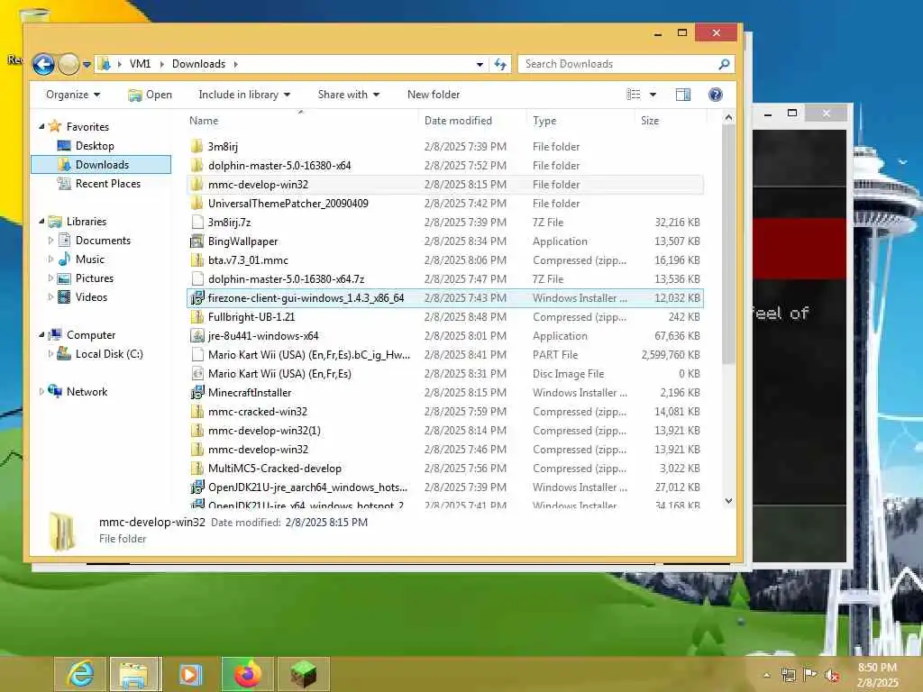Open the Share with menu

(349, 95)
